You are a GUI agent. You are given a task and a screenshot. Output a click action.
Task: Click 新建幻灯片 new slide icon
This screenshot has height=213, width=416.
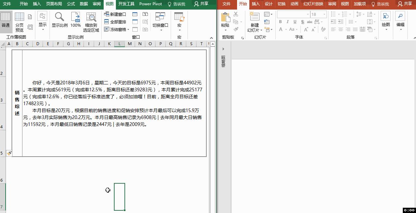coord(255,16)
